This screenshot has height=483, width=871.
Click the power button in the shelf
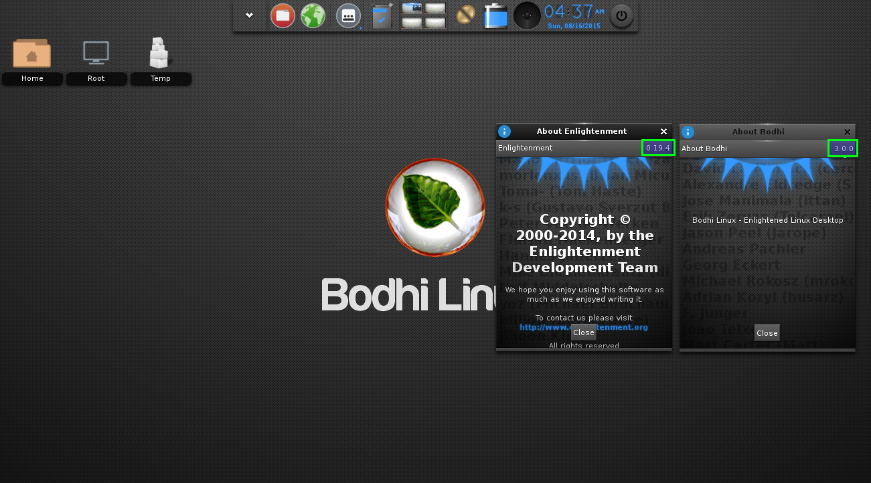pos(621,15)
